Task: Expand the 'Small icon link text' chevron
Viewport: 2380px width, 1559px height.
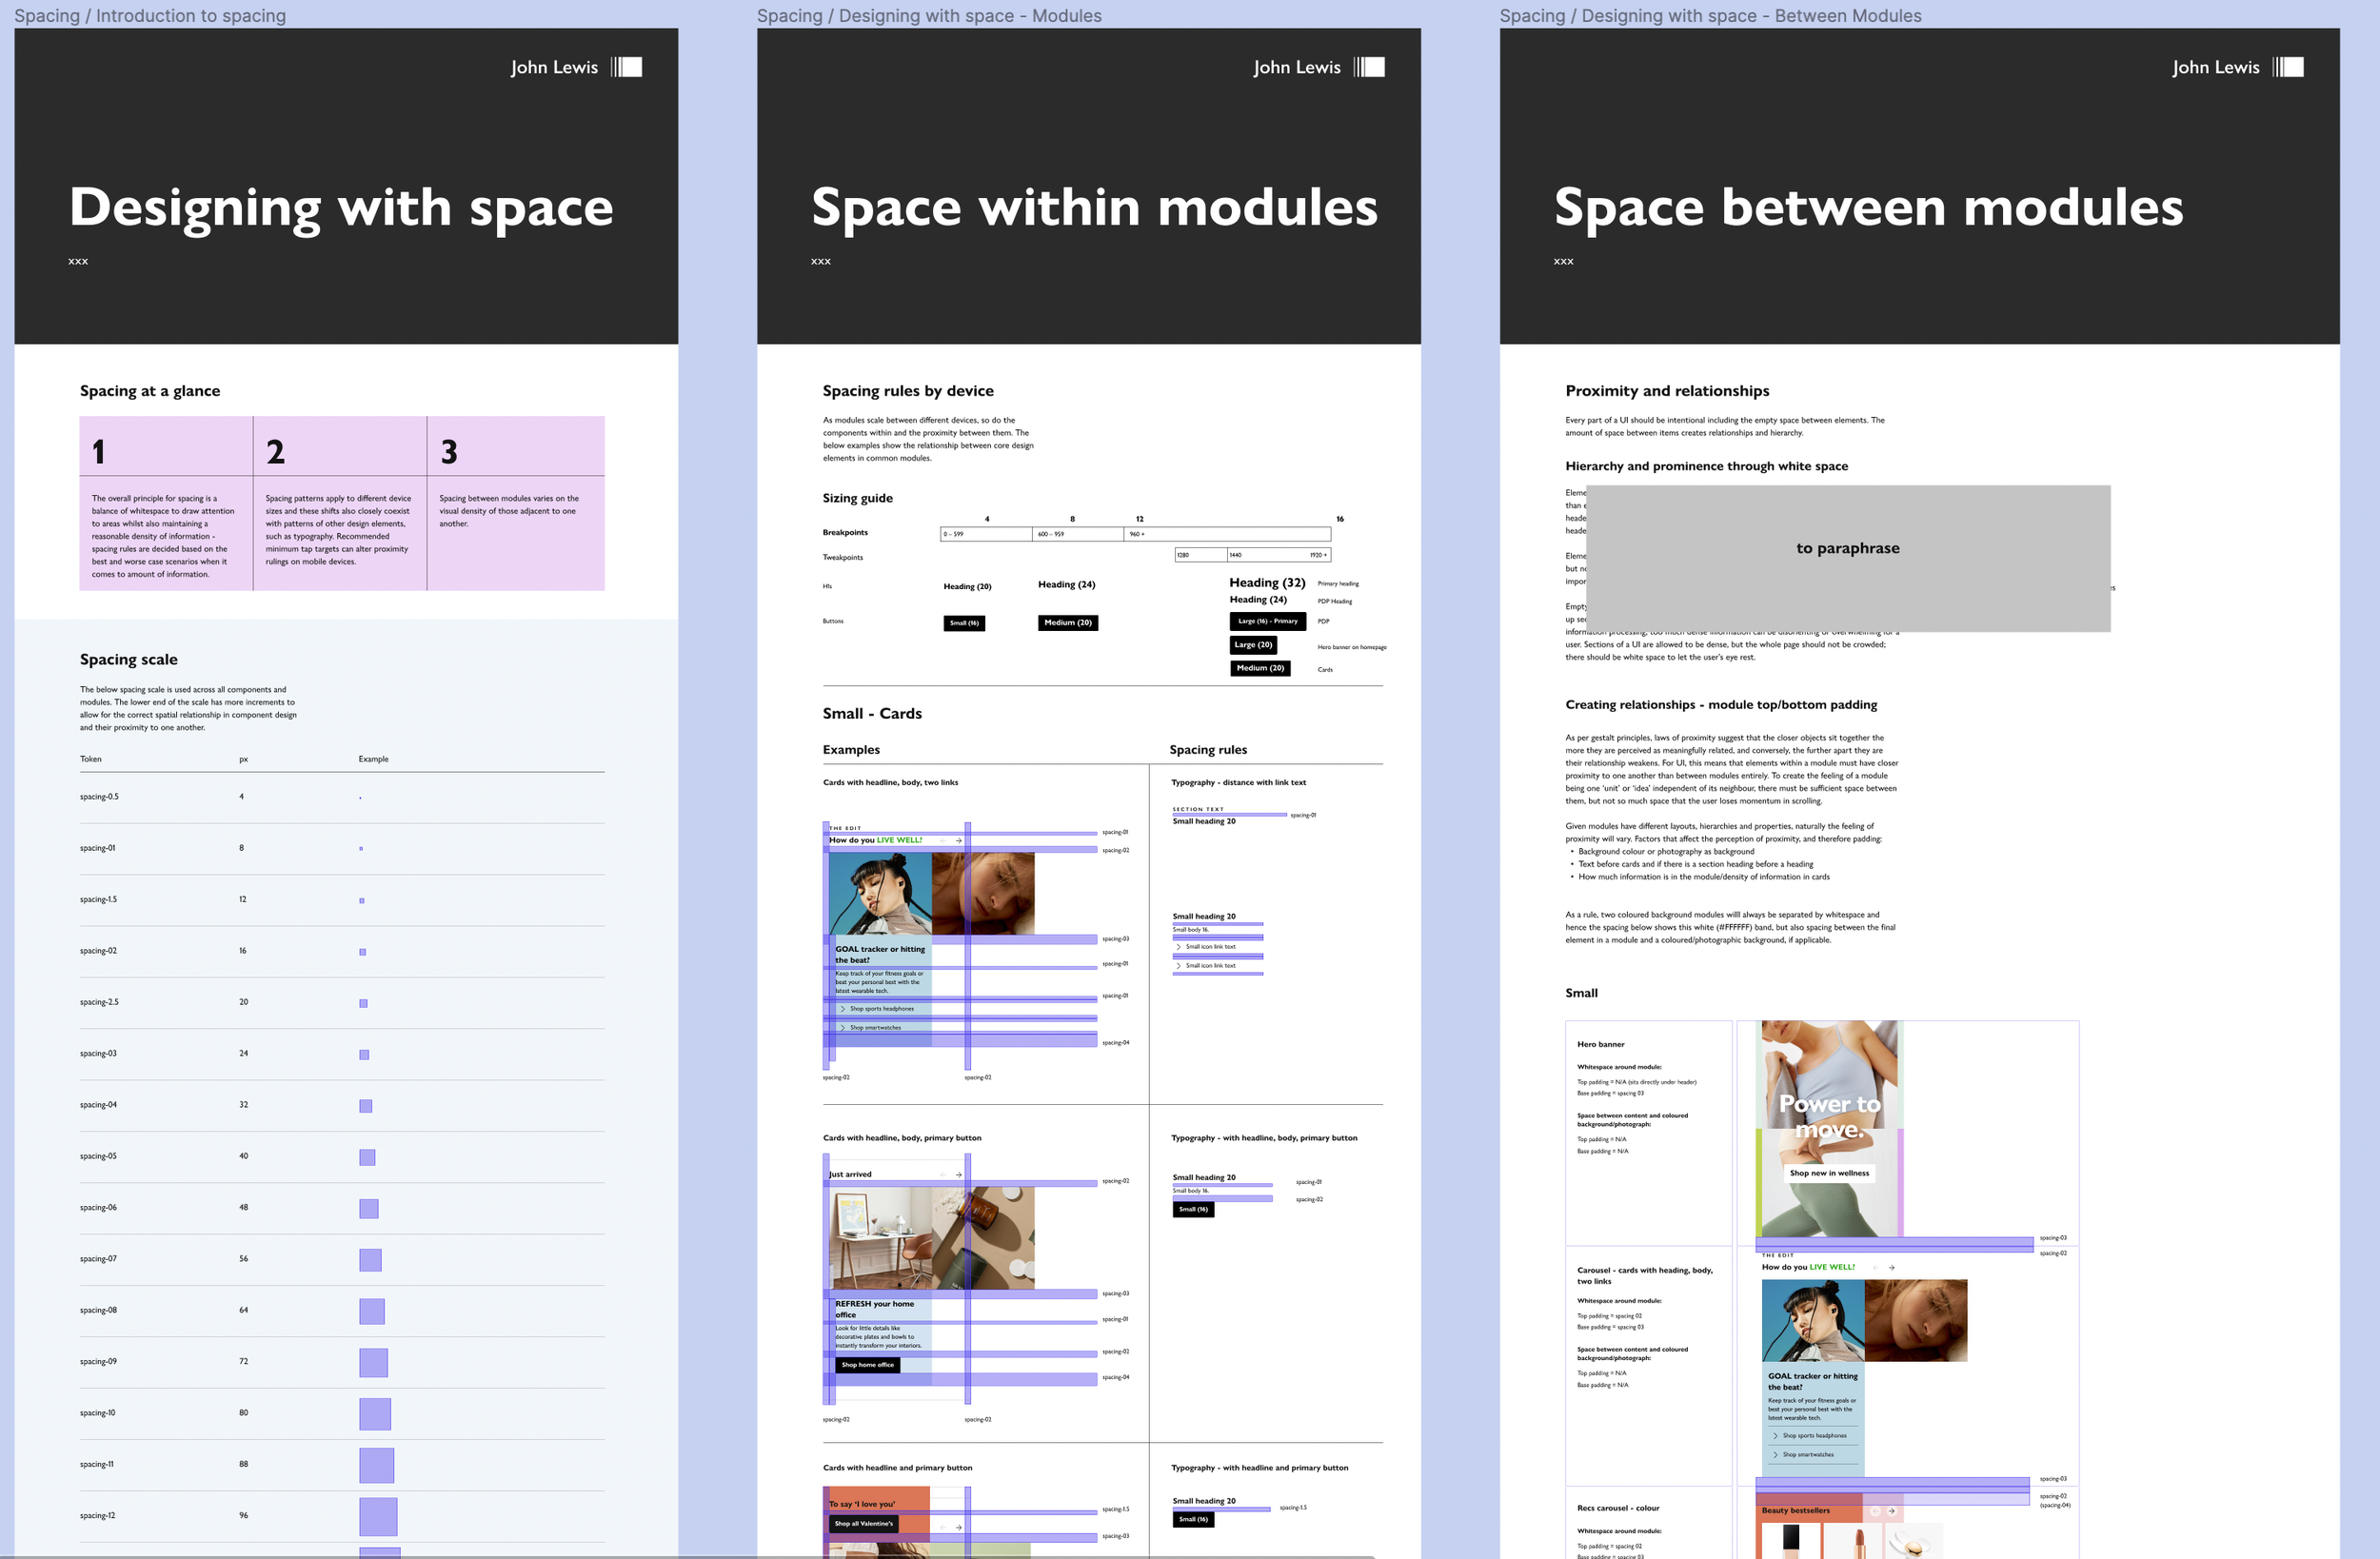Action: tap(1180, 946)
